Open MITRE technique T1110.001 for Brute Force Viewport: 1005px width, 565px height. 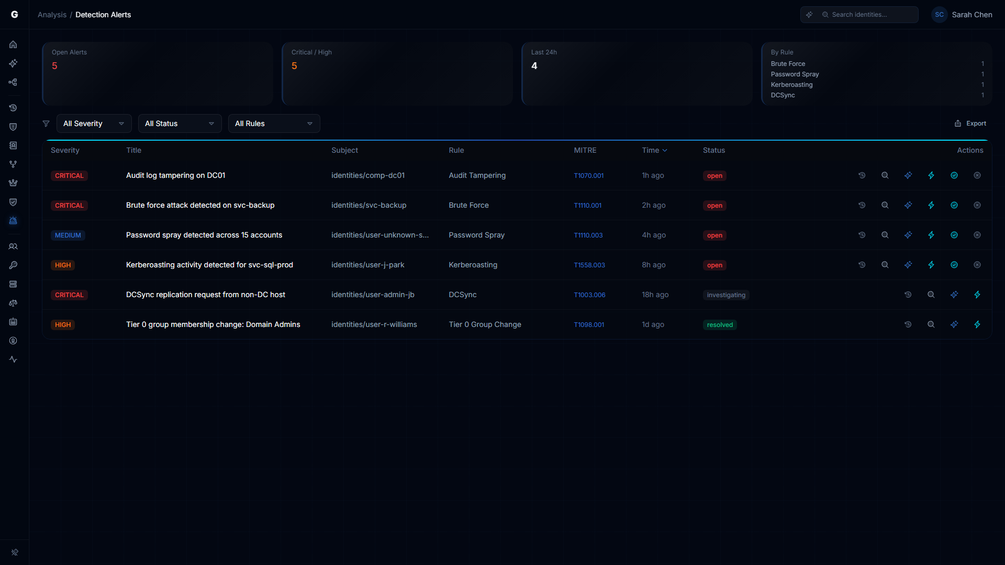coord(587,205)
